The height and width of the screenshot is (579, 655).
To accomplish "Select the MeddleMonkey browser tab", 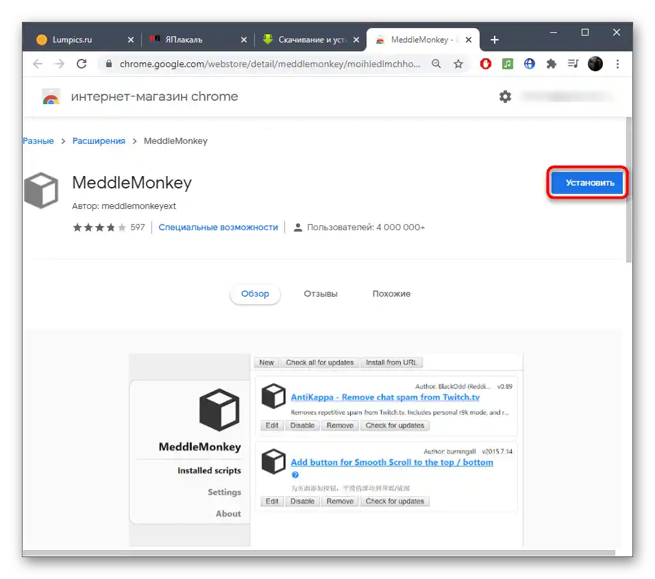I will tap(422, 40).
